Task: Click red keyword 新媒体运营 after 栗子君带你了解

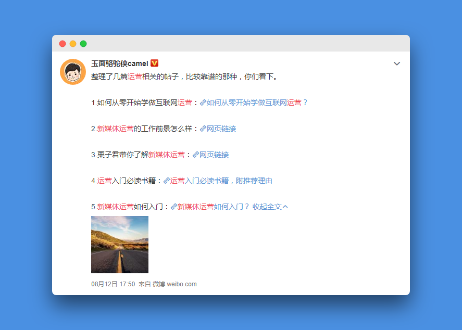Action: (x=166, y=155)
